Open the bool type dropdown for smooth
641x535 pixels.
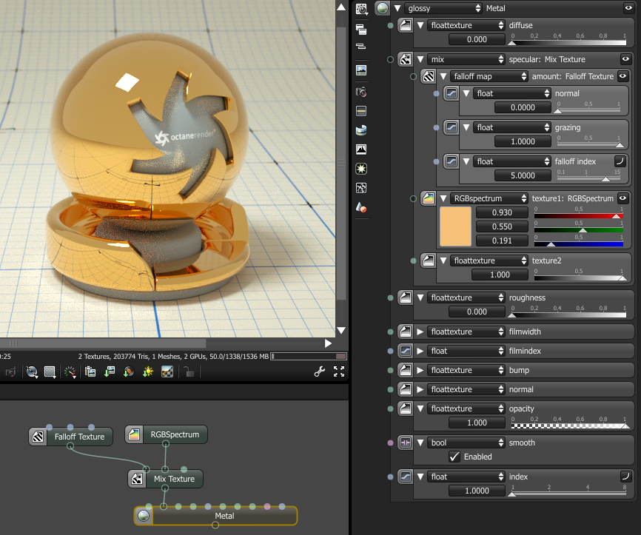(x=466, y=443)
